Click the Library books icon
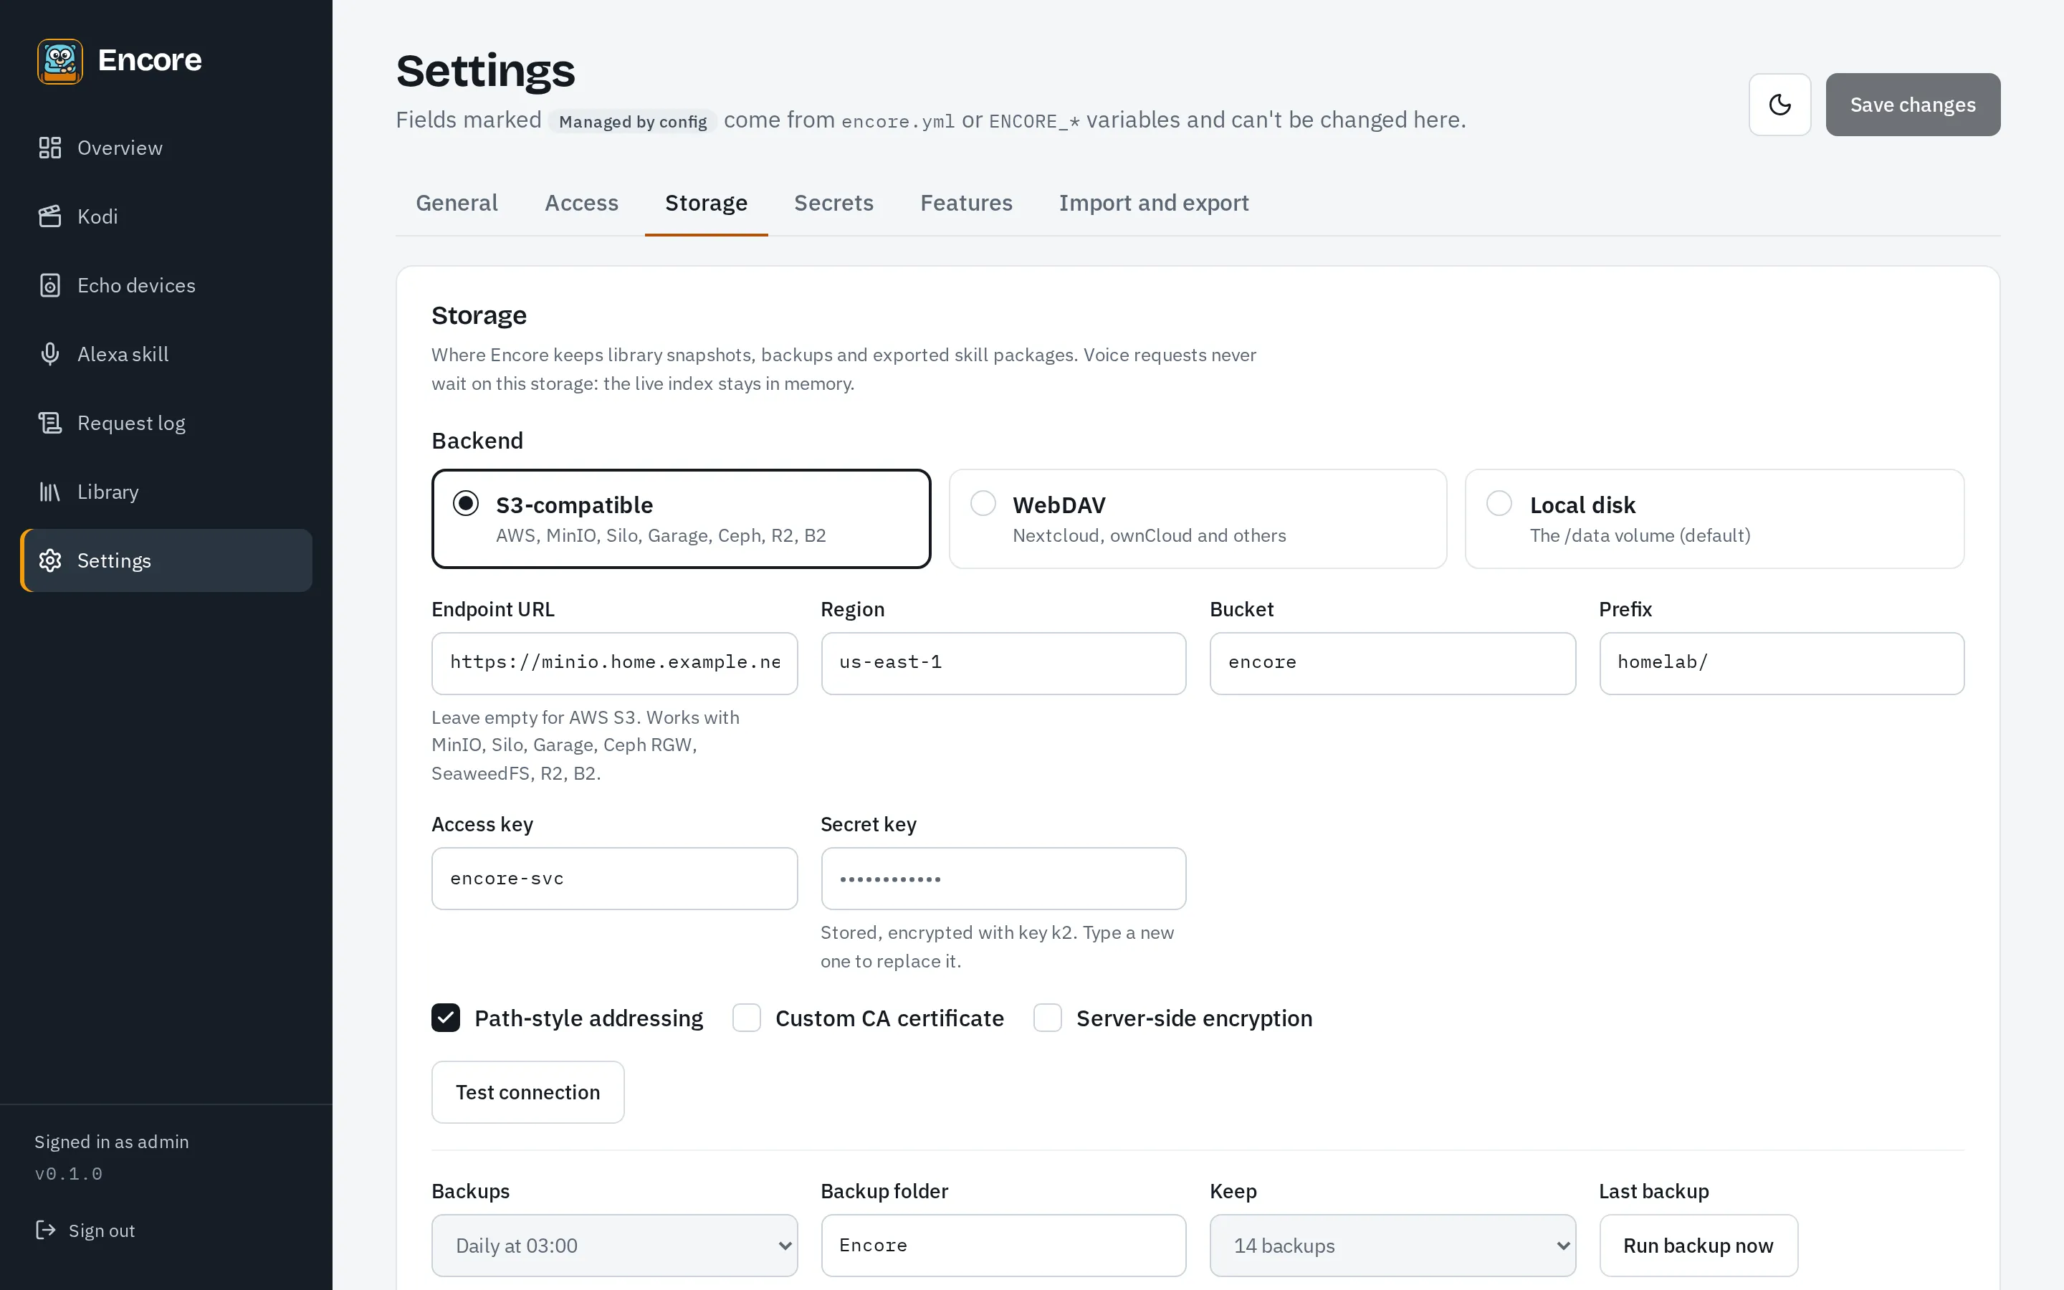The image size is (2064, 1290). 50,492
